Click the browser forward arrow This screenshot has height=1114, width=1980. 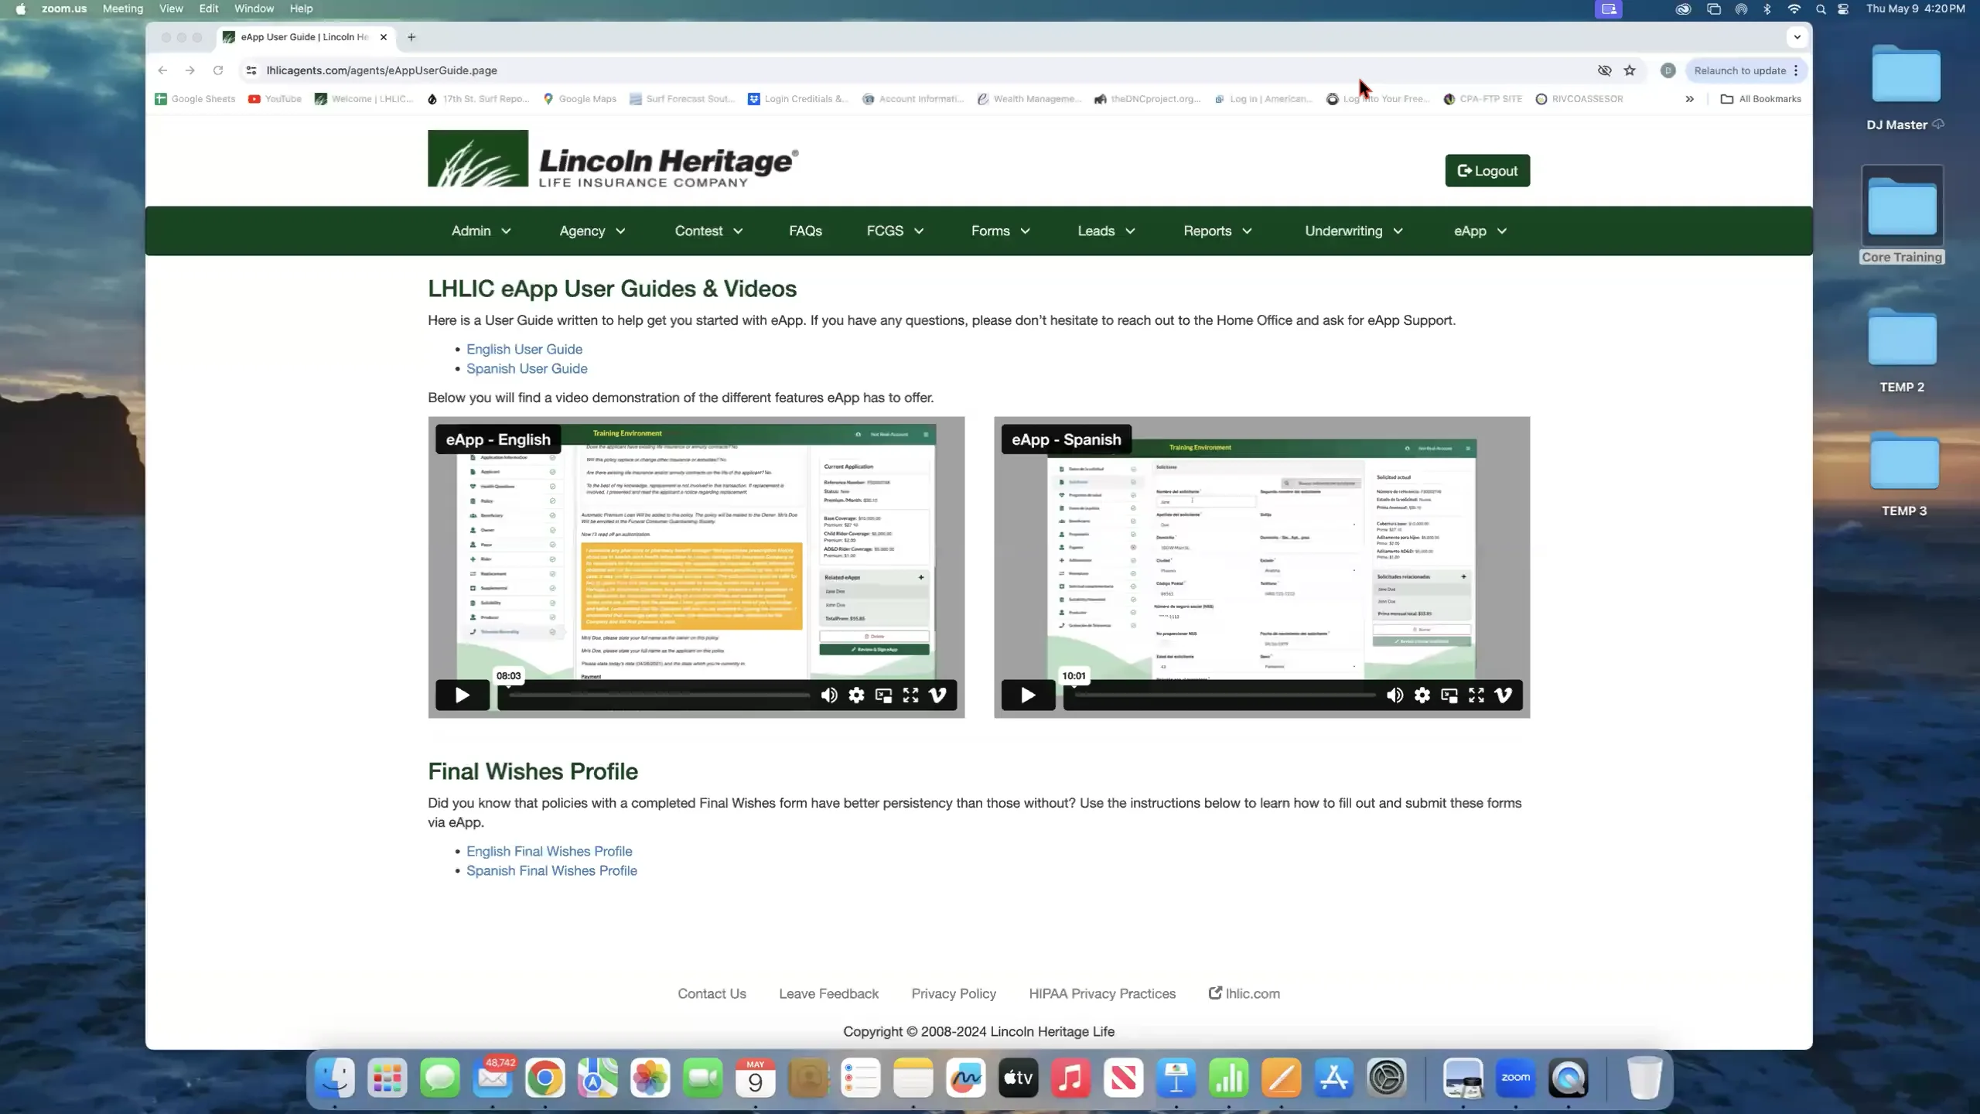(x=190, y=70)
